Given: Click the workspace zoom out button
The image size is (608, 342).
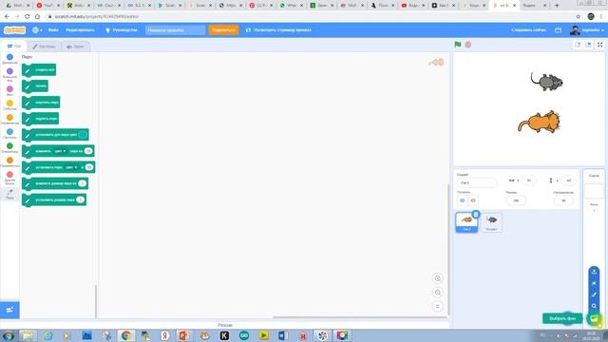Looking at the screenshot, I should 437,293.
